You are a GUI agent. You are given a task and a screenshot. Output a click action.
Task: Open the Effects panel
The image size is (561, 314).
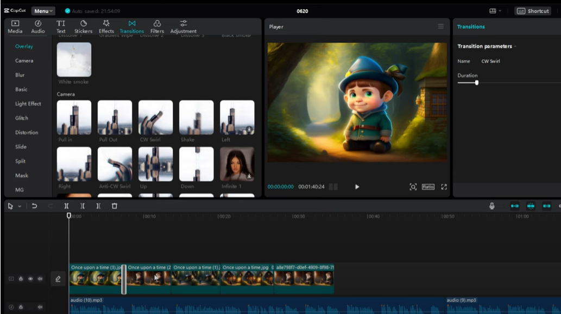click(x=106, y=27)
